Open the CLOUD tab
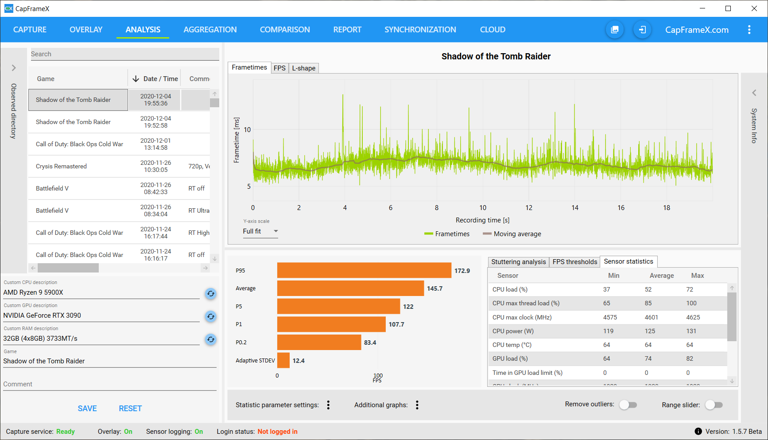768x440 pixels. [493, 30]
